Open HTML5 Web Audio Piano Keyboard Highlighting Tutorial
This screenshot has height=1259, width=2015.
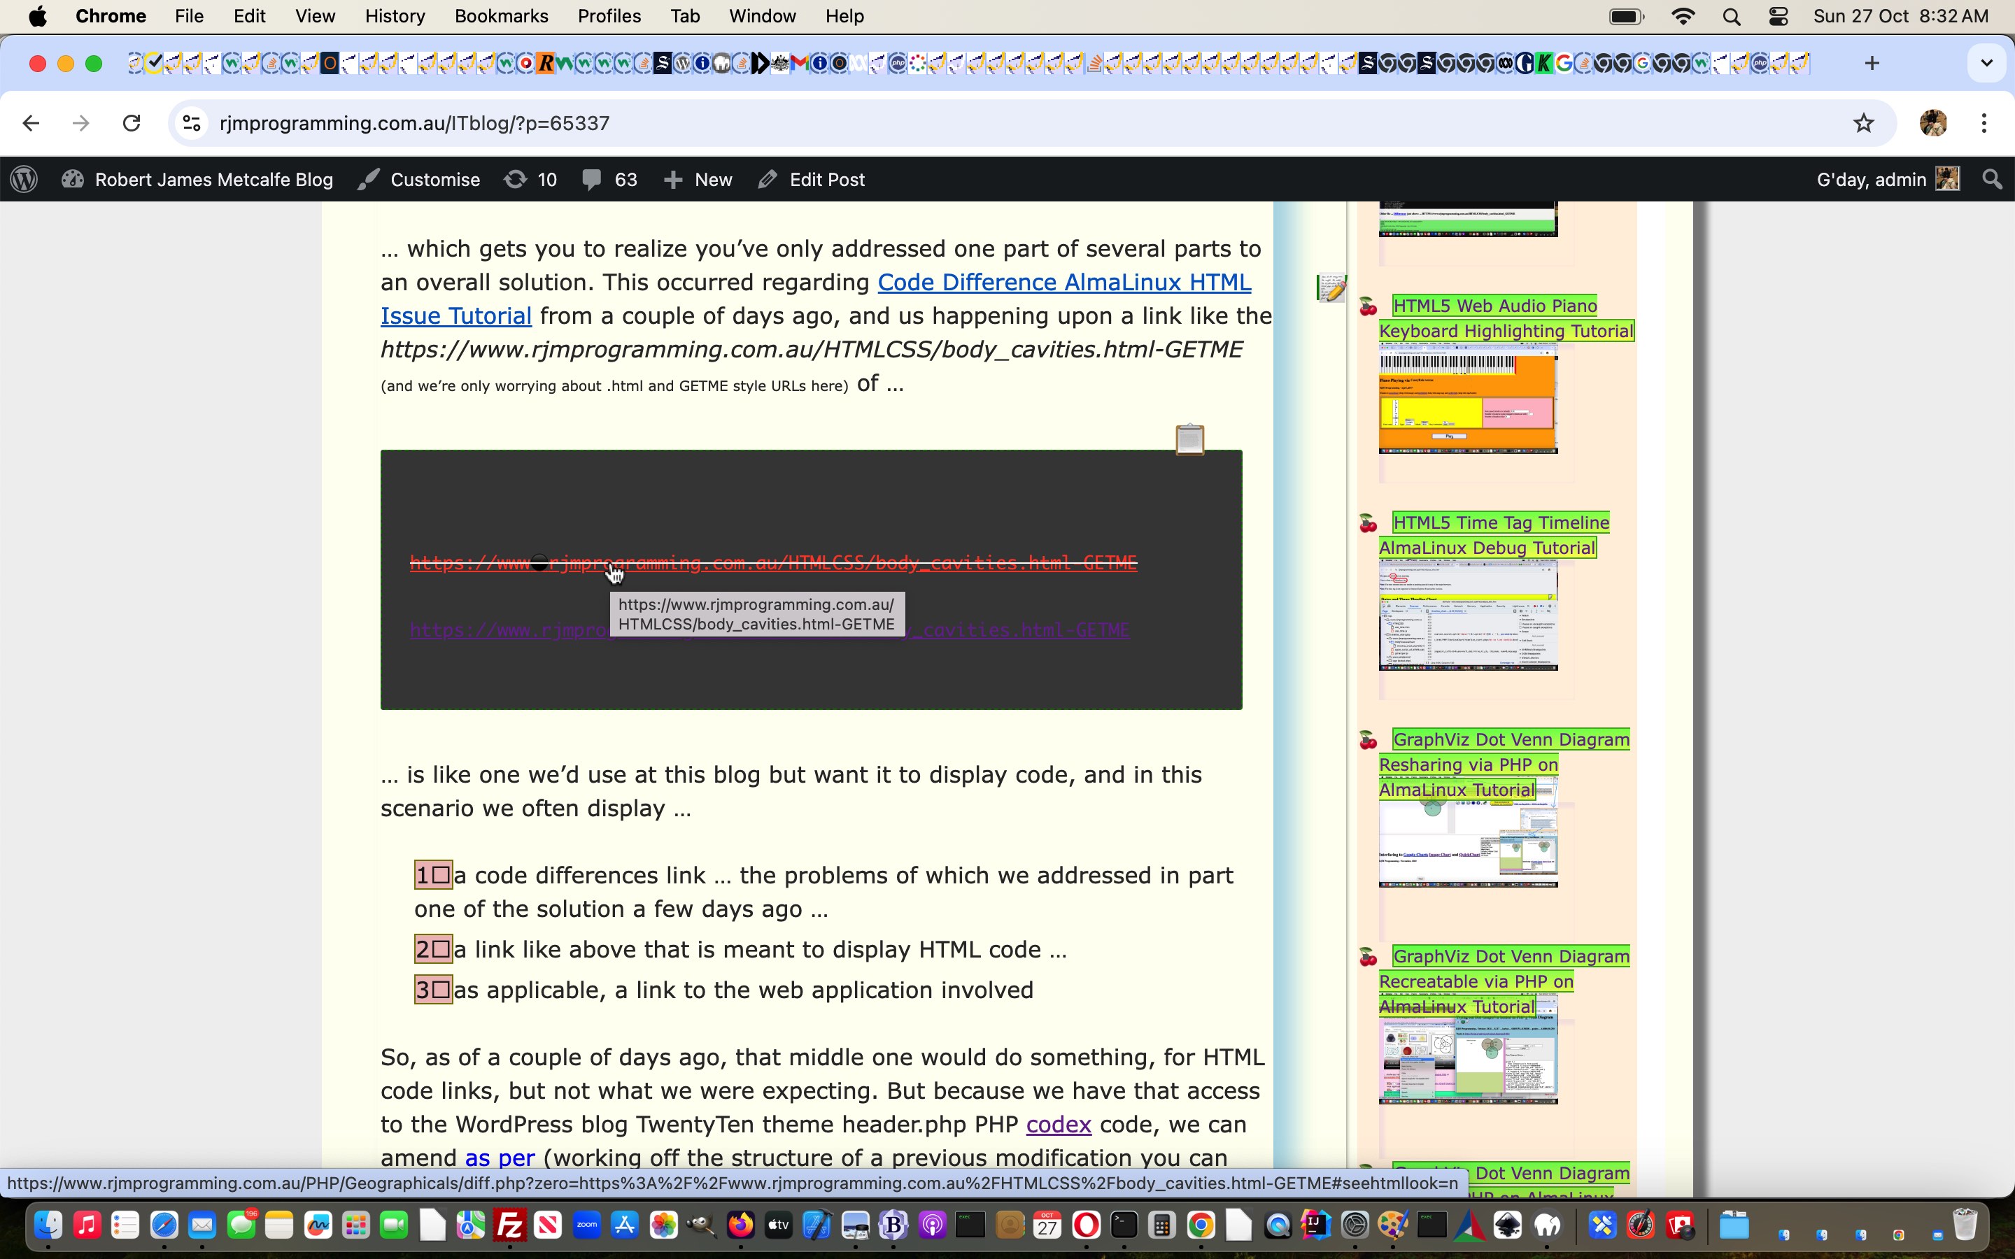coord(1506,318)
